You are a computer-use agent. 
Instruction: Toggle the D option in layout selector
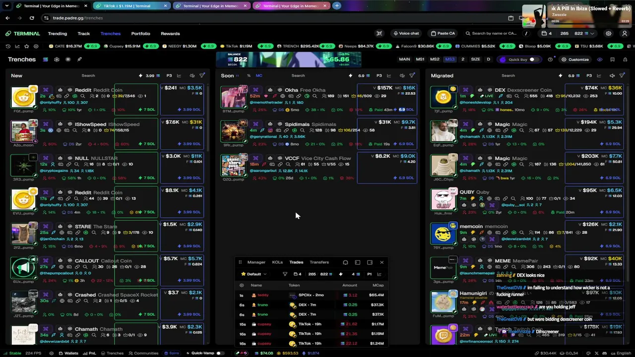tap(488, 59)
